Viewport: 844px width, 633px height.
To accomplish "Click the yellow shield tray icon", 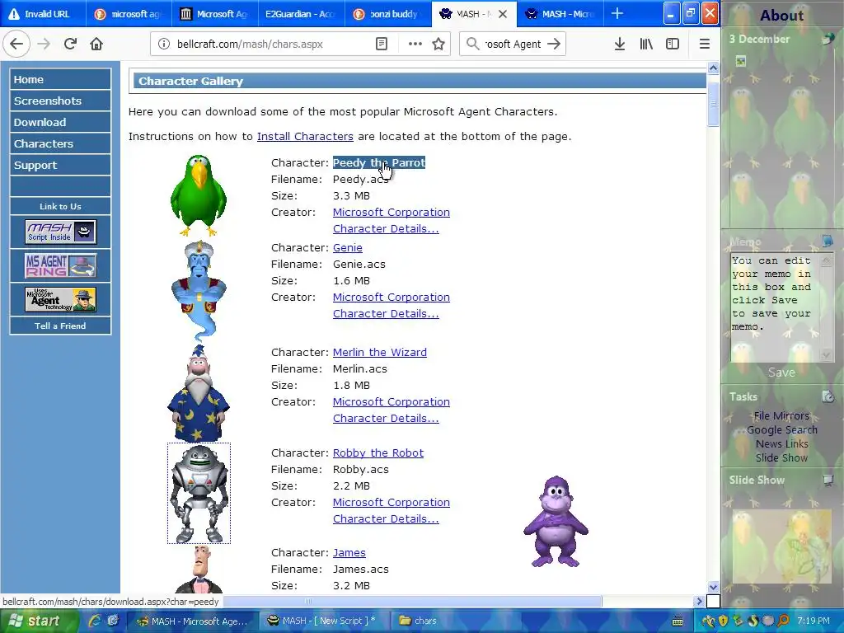I will pos(724,621).
